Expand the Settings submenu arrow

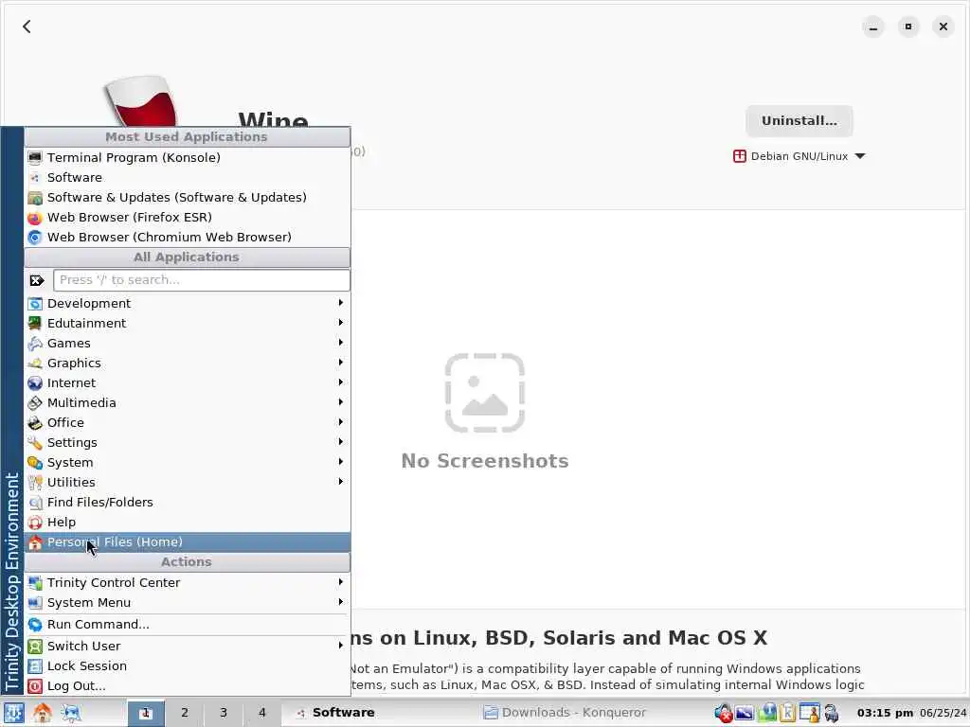pos(341,442)
